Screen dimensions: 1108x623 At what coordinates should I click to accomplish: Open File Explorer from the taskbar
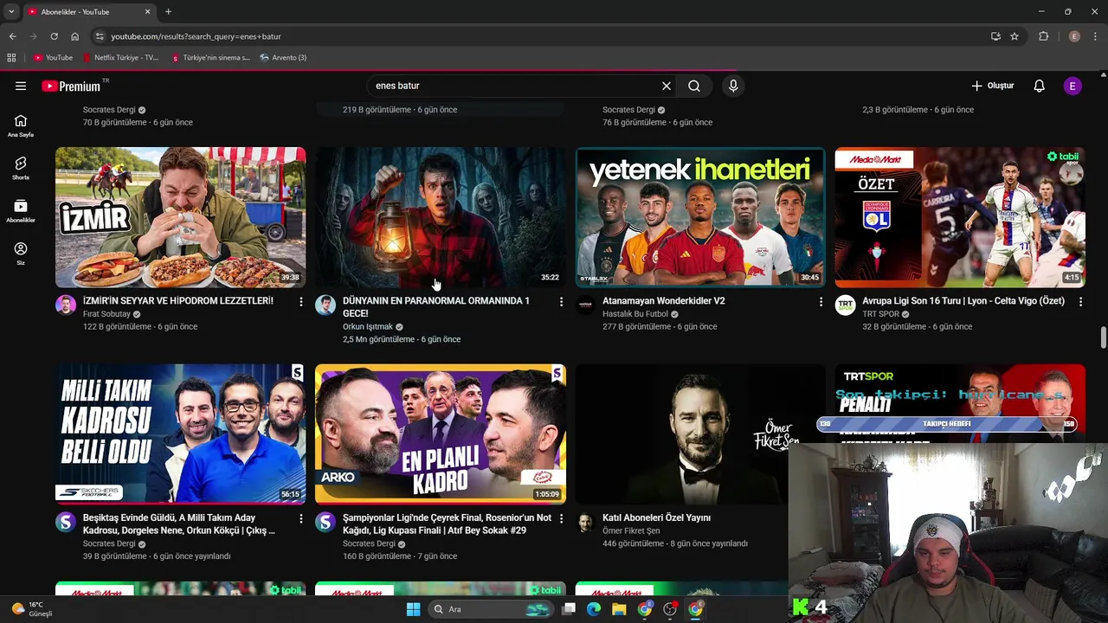(619, 609)
